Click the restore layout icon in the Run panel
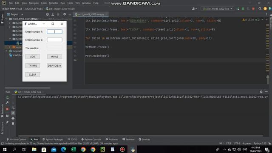The width and height of the screenshot is (272, 153). click(7, 116)
